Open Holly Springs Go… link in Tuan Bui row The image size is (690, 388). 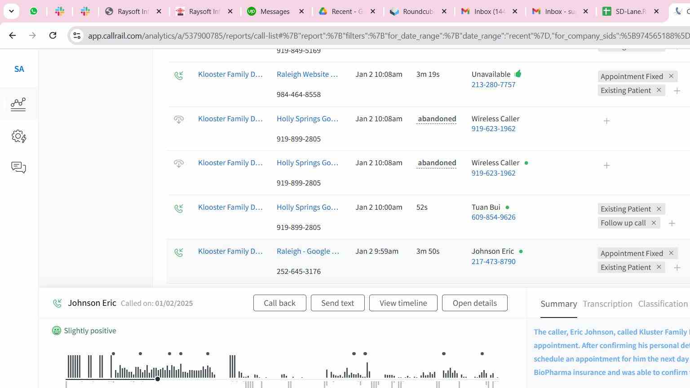307,207
